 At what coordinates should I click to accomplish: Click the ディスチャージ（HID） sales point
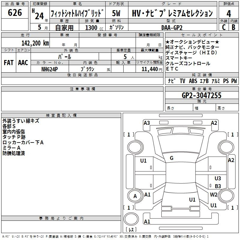point(191,52)
